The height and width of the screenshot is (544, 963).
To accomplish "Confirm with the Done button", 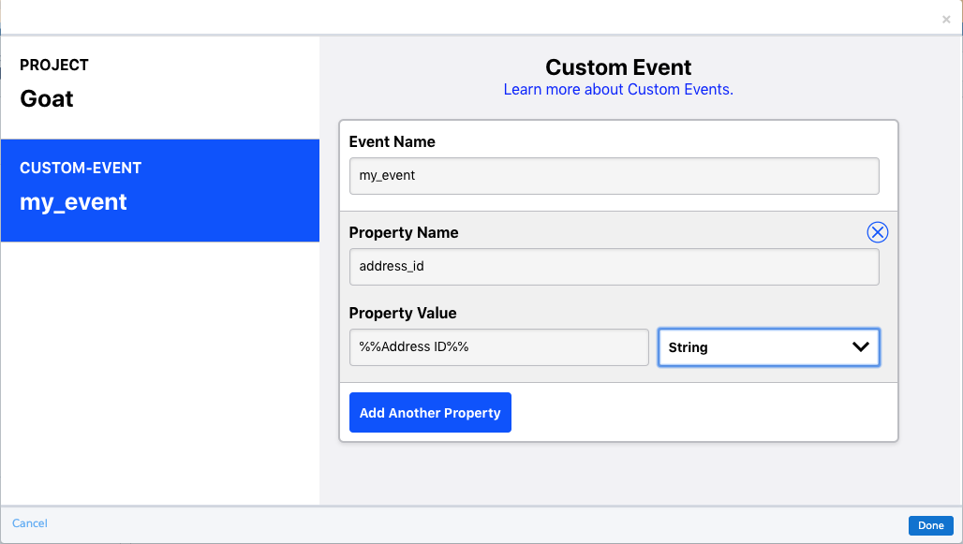I will (930, 525).
